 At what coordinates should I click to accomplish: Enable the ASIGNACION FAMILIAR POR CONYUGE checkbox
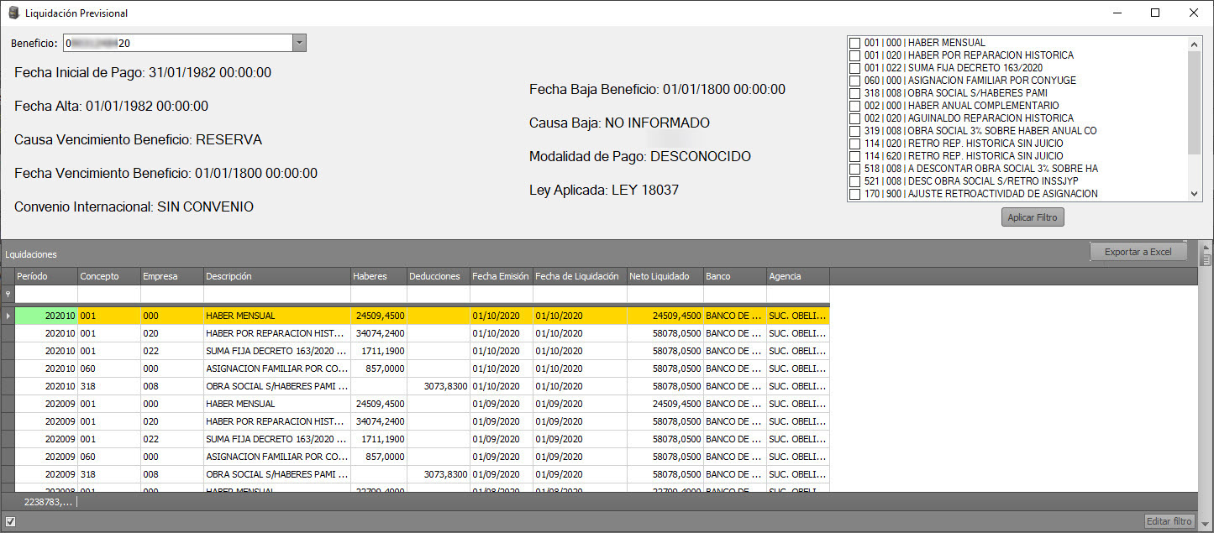854,81
